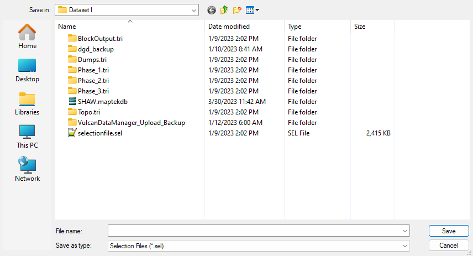Select the SHAW.maptekdb database item

click(102, 102)
